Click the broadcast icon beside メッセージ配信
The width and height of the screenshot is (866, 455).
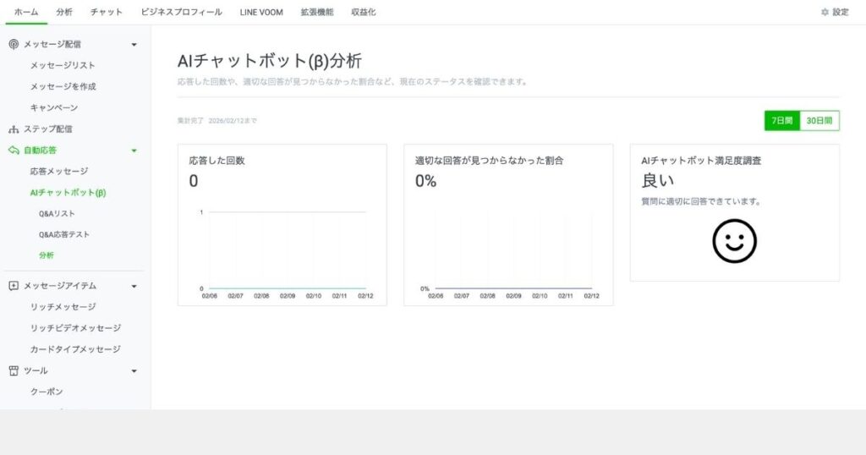(x=14, y=44)
